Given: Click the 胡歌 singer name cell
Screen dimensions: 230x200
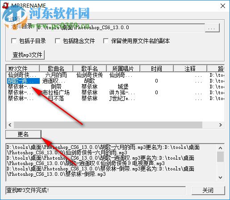Looking at the screenshot, I should point(89,81).
